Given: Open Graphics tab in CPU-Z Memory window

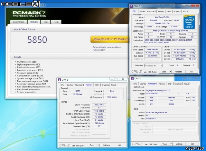Looking at the screenshot, I should point(105,85).
